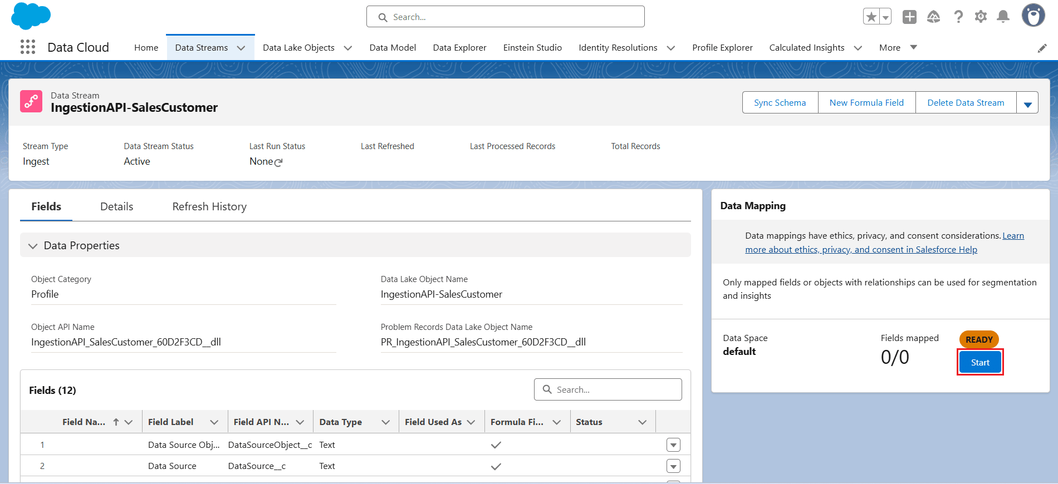The width and height of the screenshot is (1058, 484).
Task: Click the Help question mark icon
Action: point(958,17)
